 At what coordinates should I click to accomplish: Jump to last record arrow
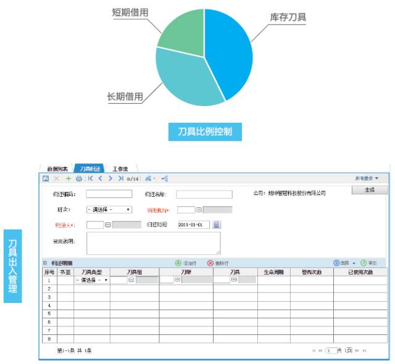tap(121, 178)
